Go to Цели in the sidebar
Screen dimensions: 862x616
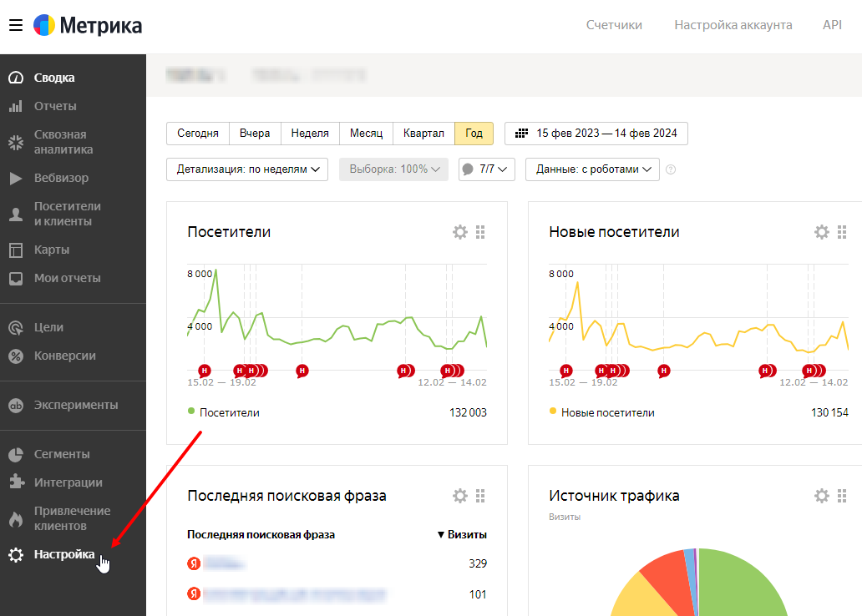[x=48, y=327]
